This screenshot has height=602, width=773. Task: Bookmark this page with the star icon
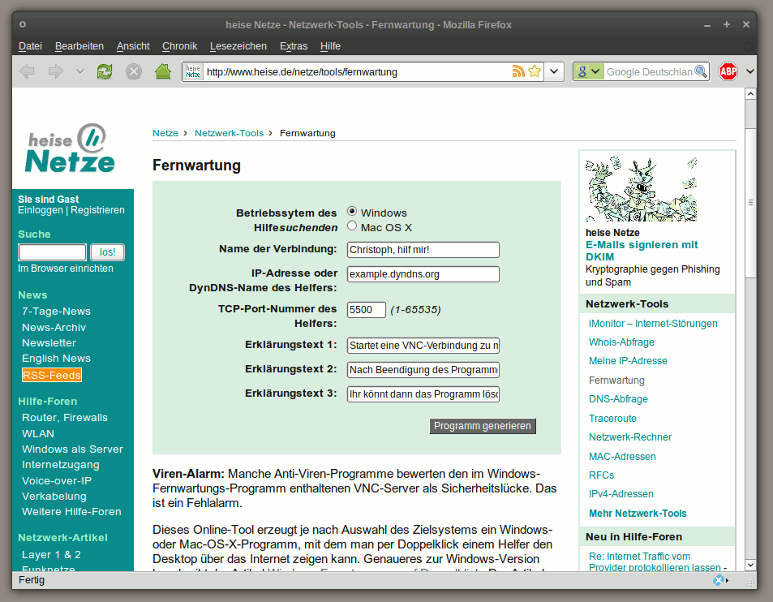coord(535,71)
